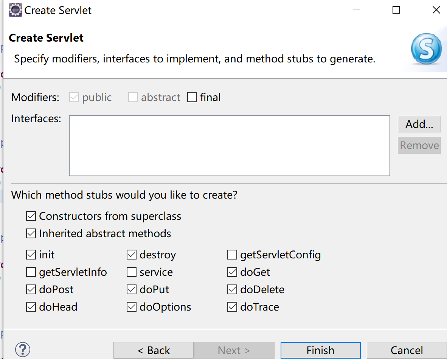Click the help question mark icon
The height and width of the screenshot is (359, 447).
pos(23,350)
